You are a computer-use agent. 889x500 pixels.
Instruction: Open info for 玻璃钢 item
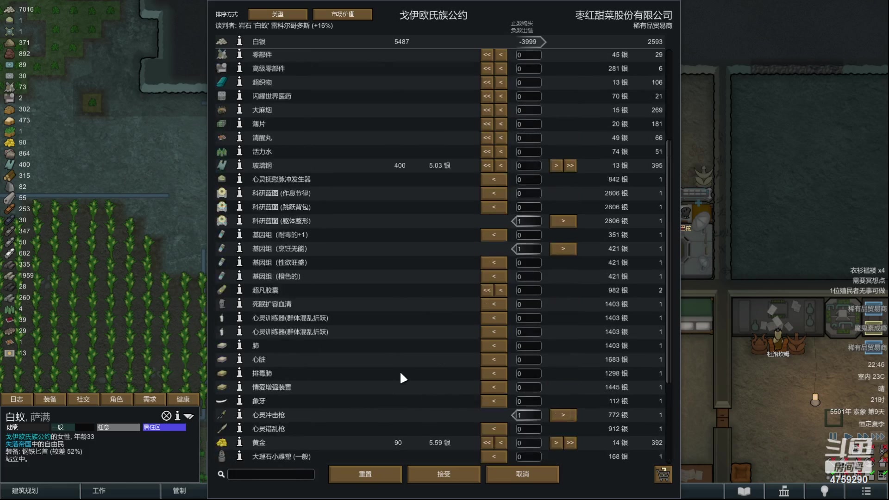(239, 165)
